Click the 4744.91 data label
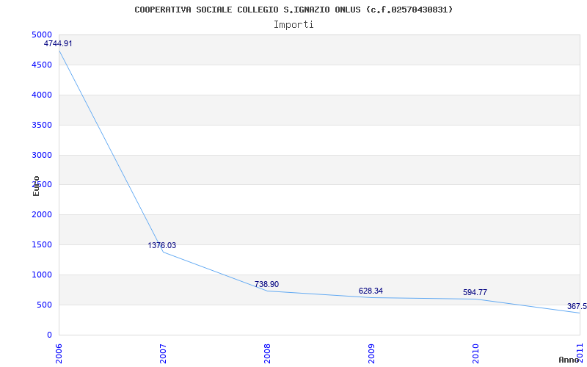 tap(58, 43)
